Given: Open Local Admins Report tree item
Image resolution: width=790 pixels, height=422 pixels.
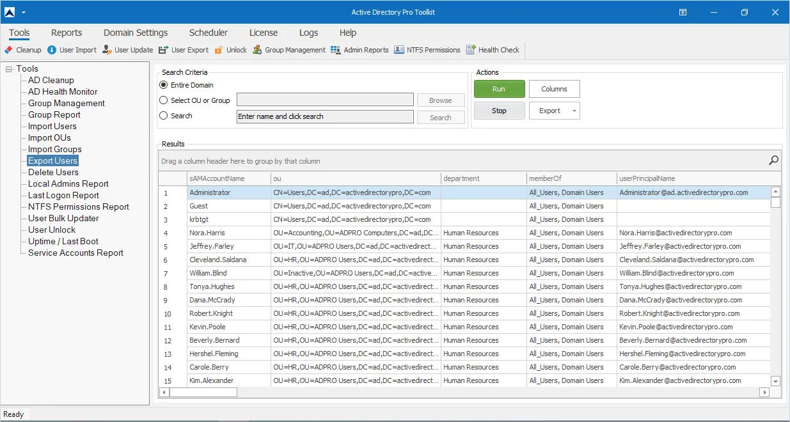Looking at the screenshot, I should 68,184.
